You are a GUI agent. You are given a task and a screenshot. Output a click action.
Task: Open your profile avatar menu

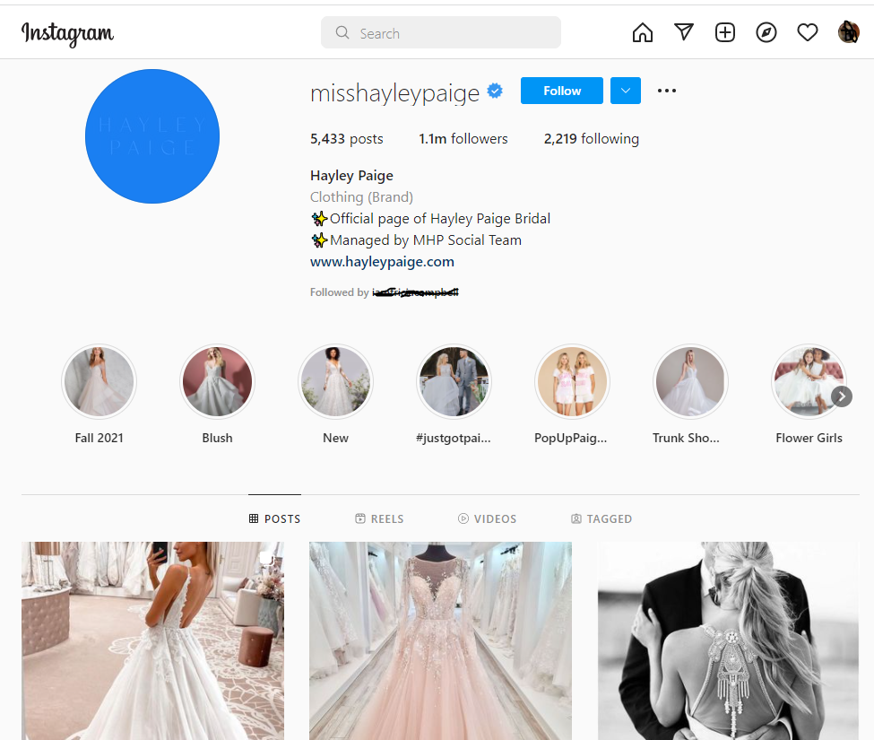click(x=848, y=32)
